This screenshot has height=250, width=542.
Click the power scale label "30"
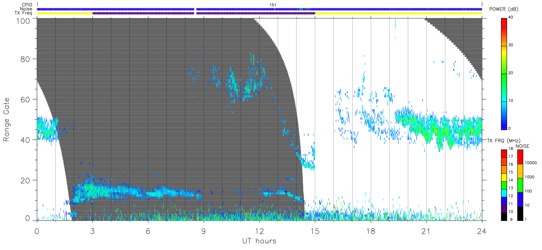point(511,45)
